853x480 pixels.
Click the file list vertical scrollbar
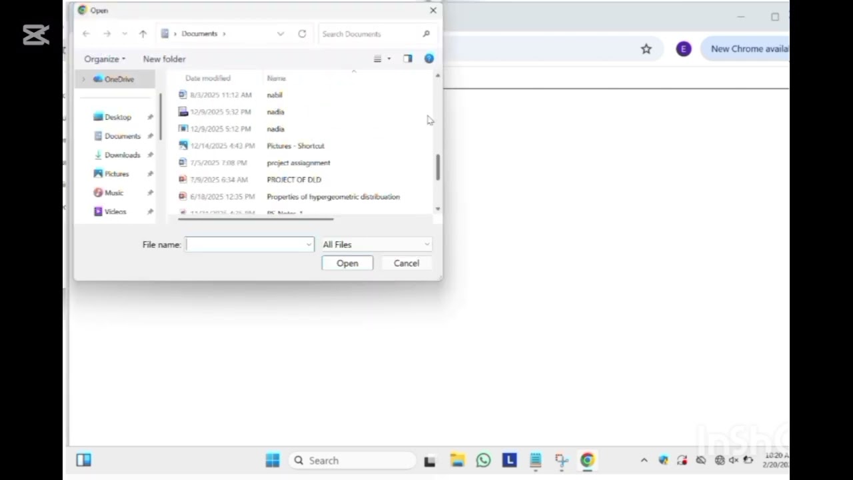[x=438, y=167]
